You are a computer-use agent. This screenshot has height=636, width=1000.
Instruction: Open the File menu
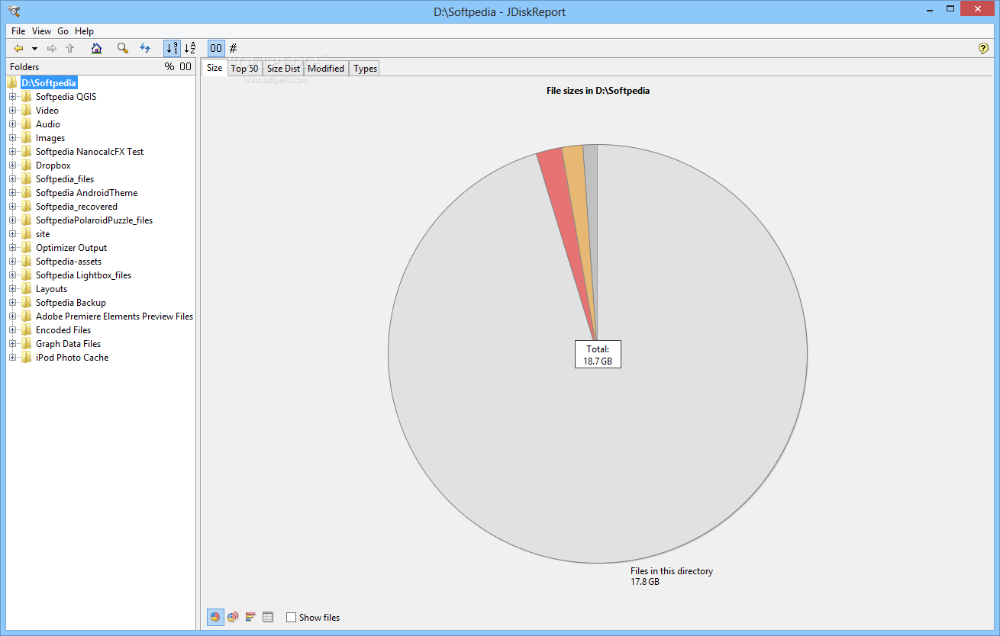tap(18, 31)
